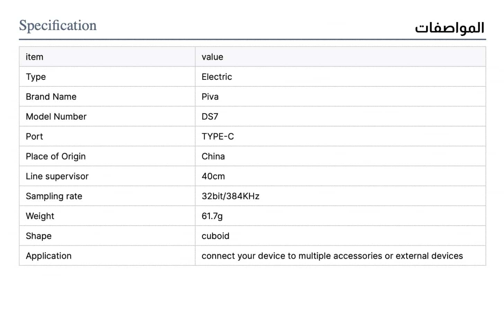Click the China value cell

(x=213, y=156)
